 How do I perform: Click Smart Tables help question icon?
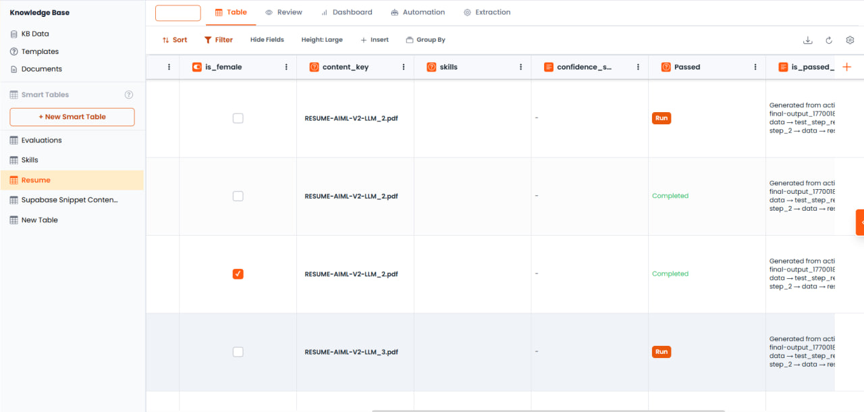(129, 95)
